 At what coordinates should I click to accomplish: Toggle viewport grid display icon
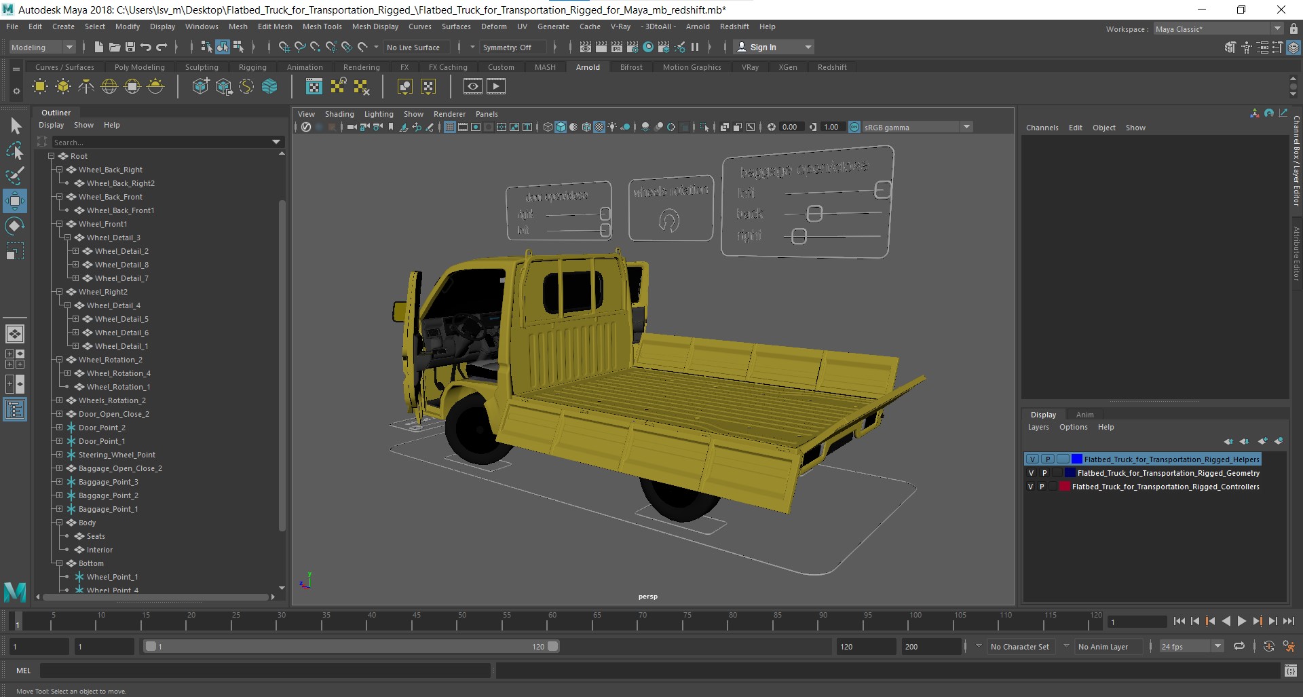point(449,127)
